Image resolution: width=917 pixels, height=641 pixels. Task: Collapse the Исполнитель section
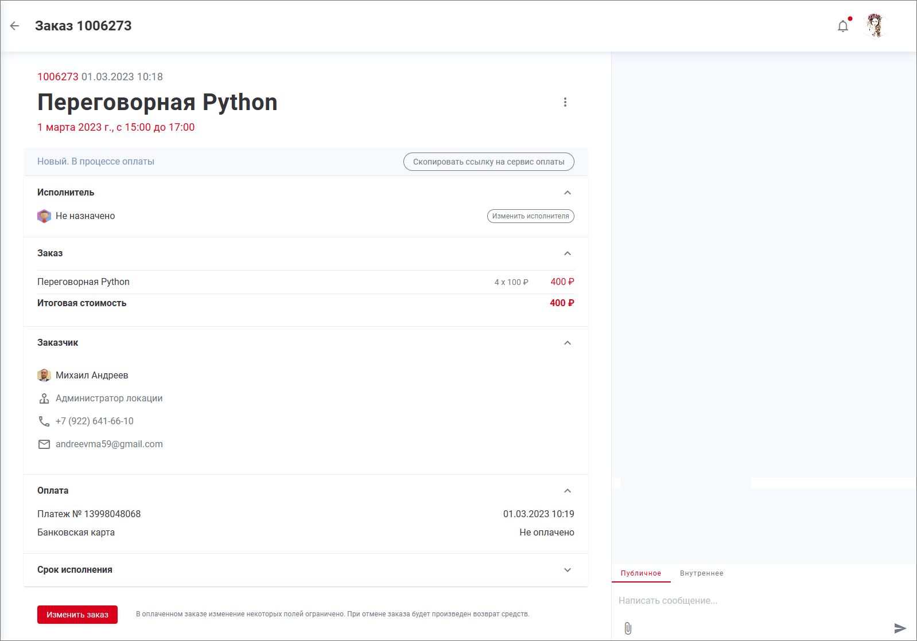(x=567, y=193)
